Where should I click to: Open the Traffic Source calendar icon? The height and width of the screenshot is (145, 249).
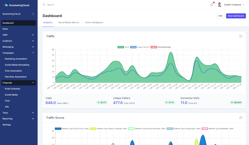coord(241,118)
